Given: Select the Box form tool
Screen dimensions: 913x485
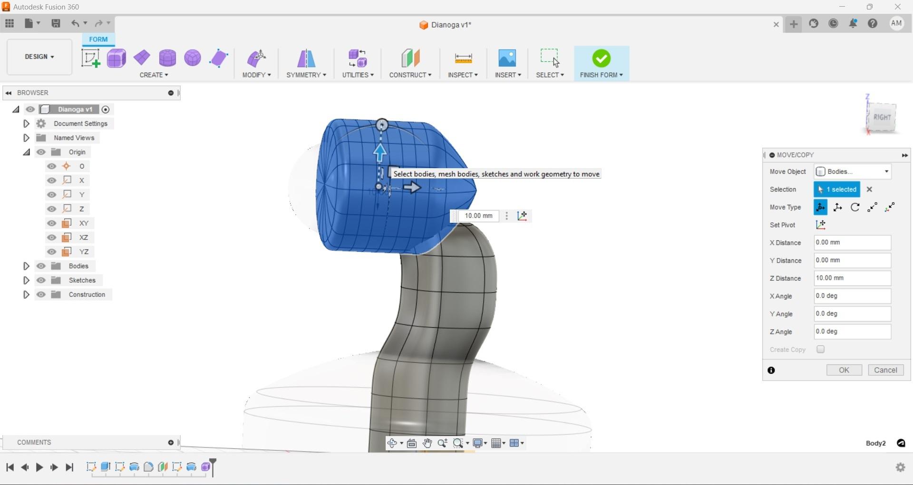Looking at the screenshot, I should point(117,58).
